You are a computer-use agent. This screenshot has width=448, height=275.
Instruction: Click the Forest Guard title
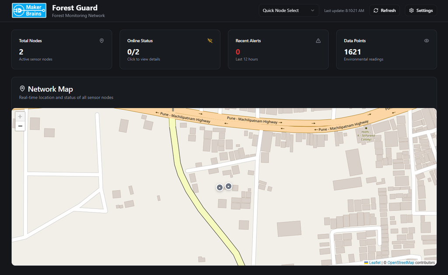pyautogui.click(x=74, y=8)
